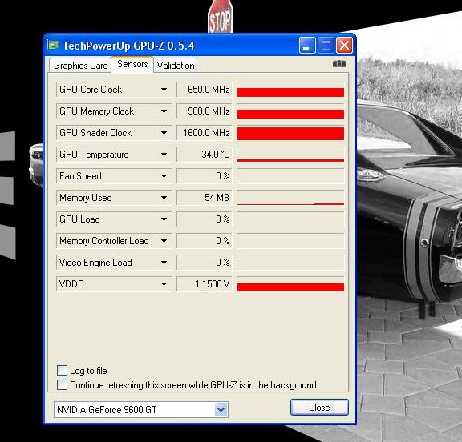Open the Validation tab
Screen dimensions: 462x442
(x=176, y=66)
